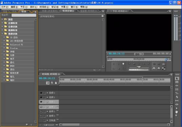
Task: Select the Razor tool
Action: pyautogui.click(x=177, y=97)
